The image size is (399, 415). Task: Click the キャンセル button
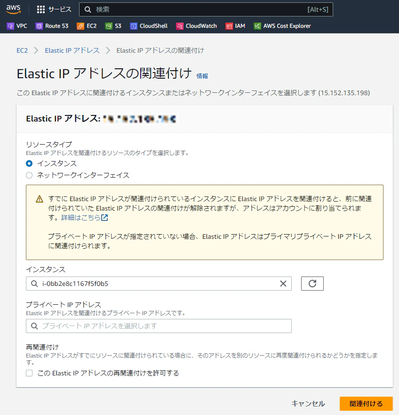(308, 404)
